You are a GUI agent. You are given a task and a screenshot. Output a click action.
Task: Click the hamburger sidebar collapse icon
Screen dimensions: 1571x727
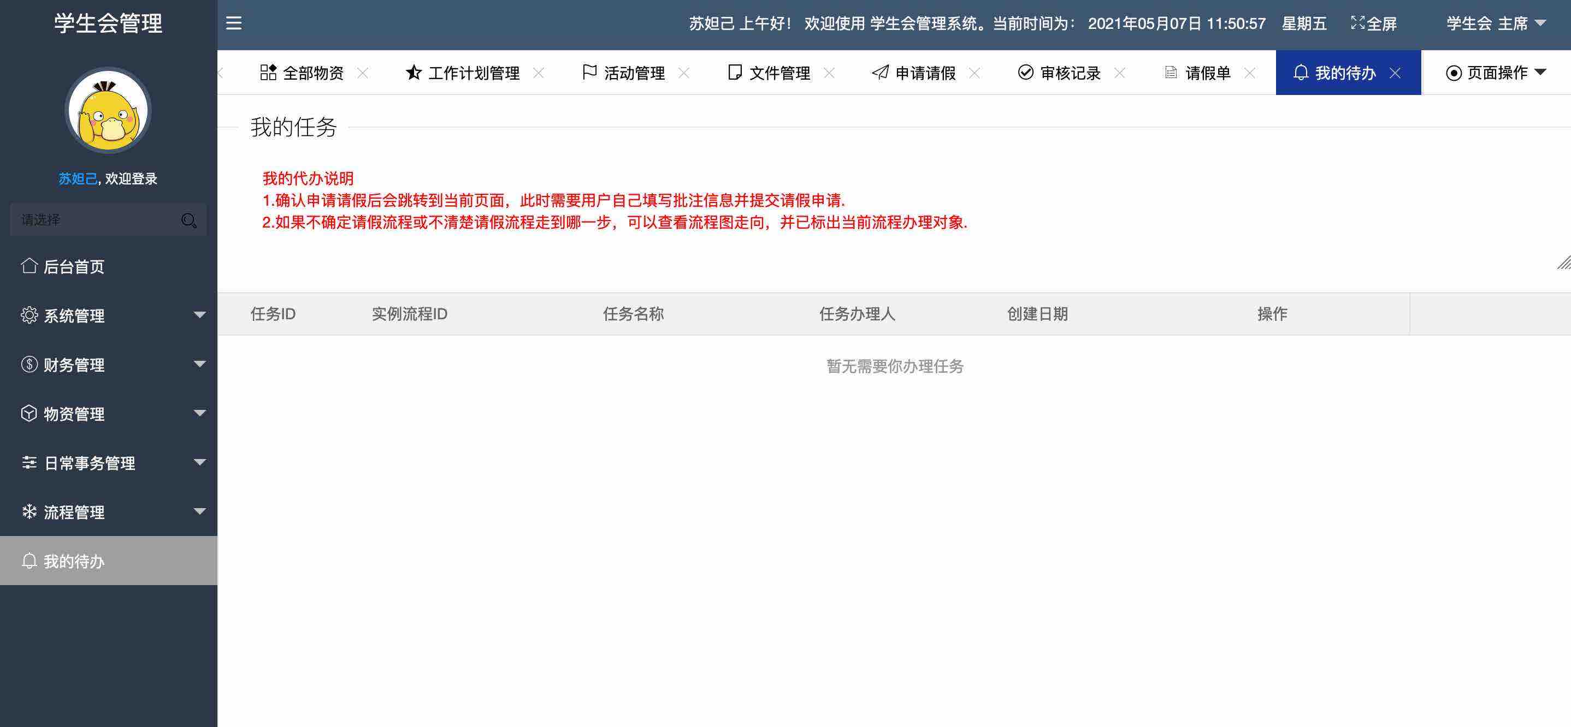pos(234,23)
